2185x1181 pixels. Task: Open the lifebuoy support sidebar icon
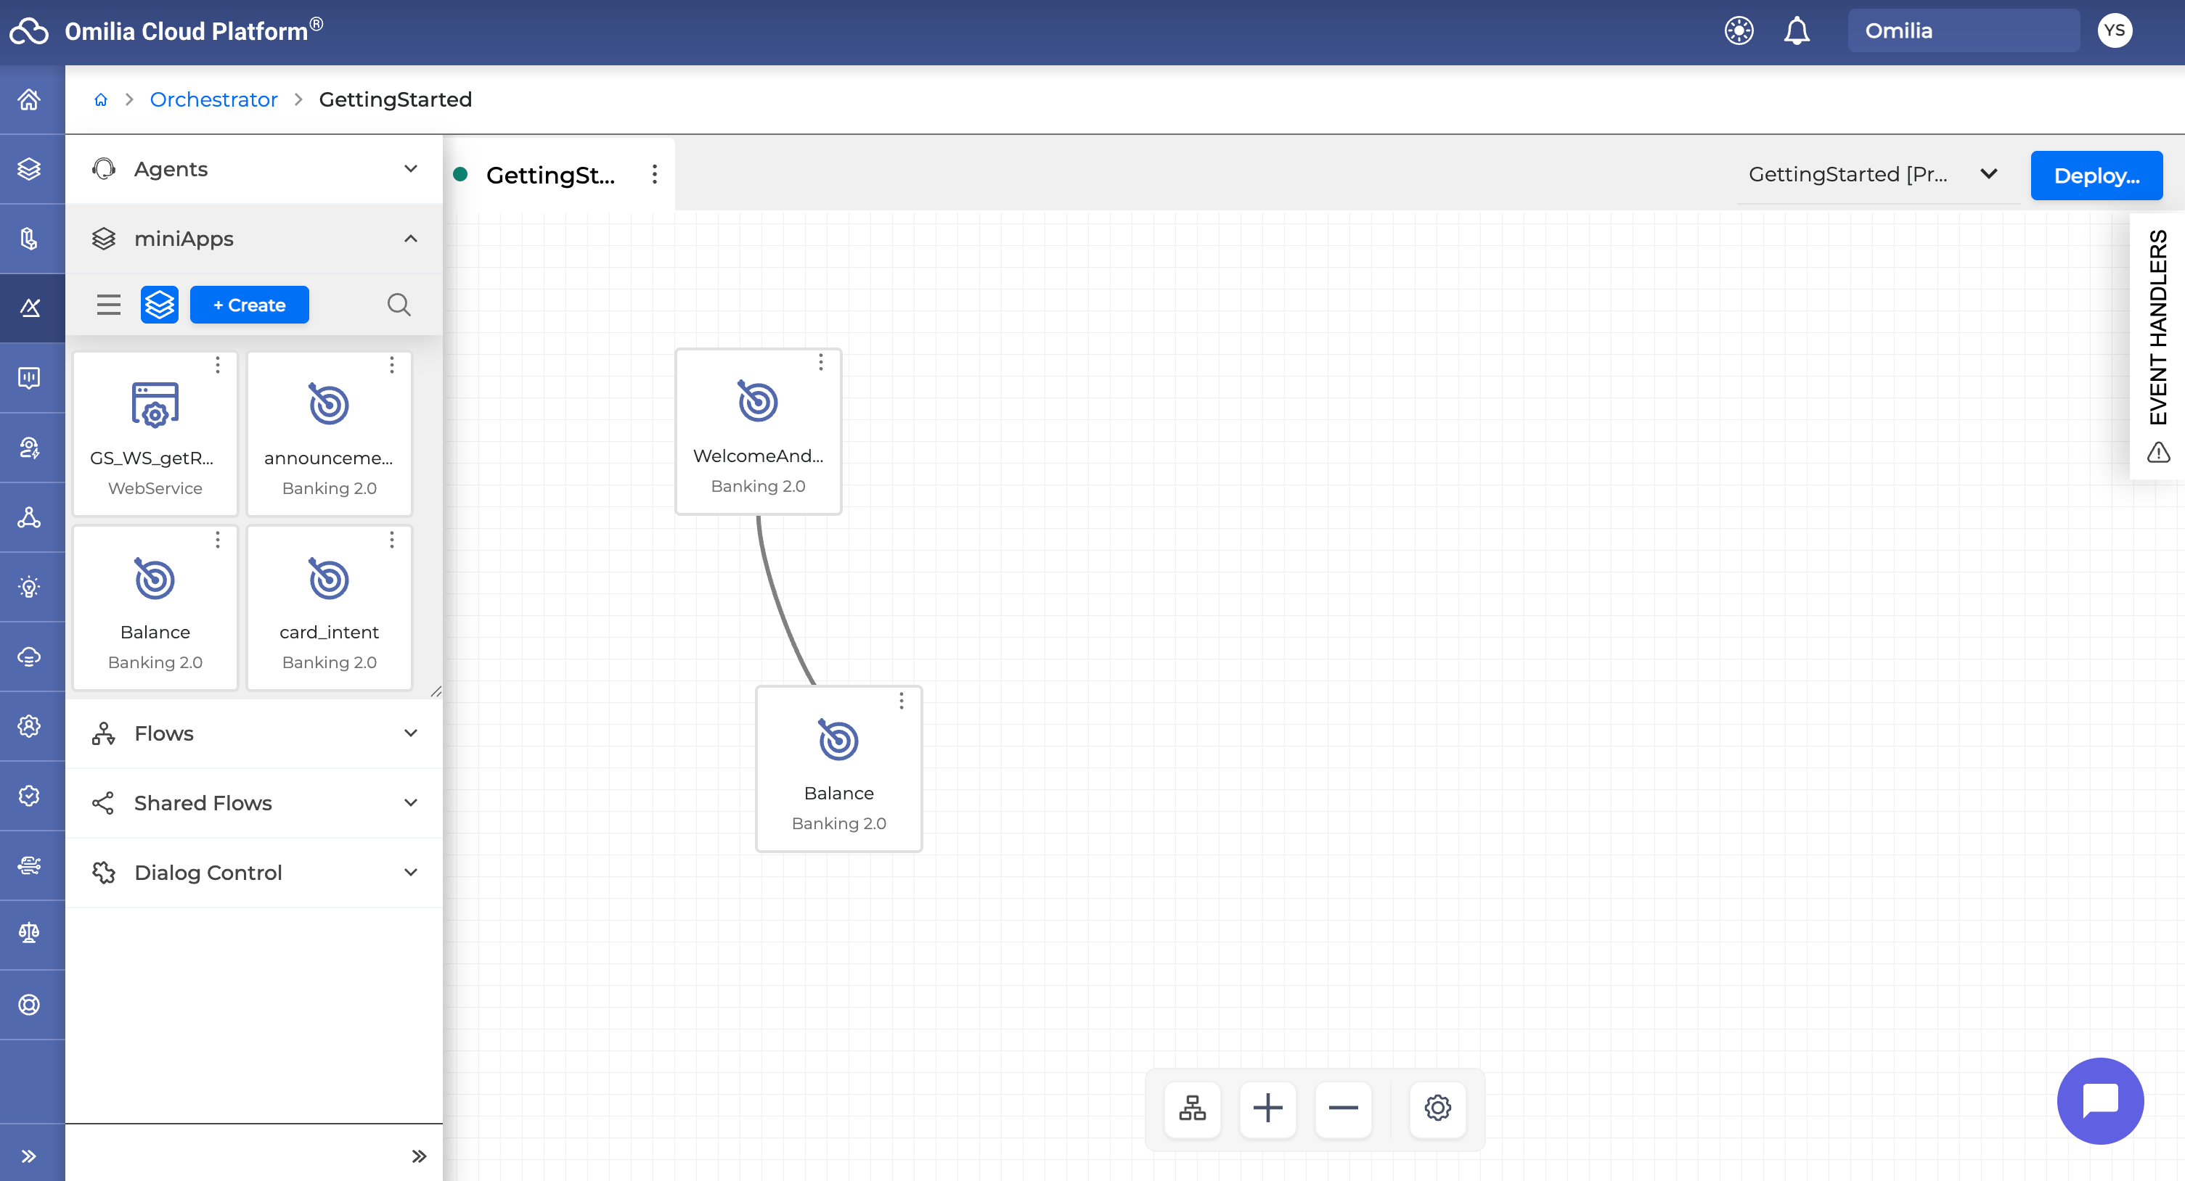pos(30,1005)
